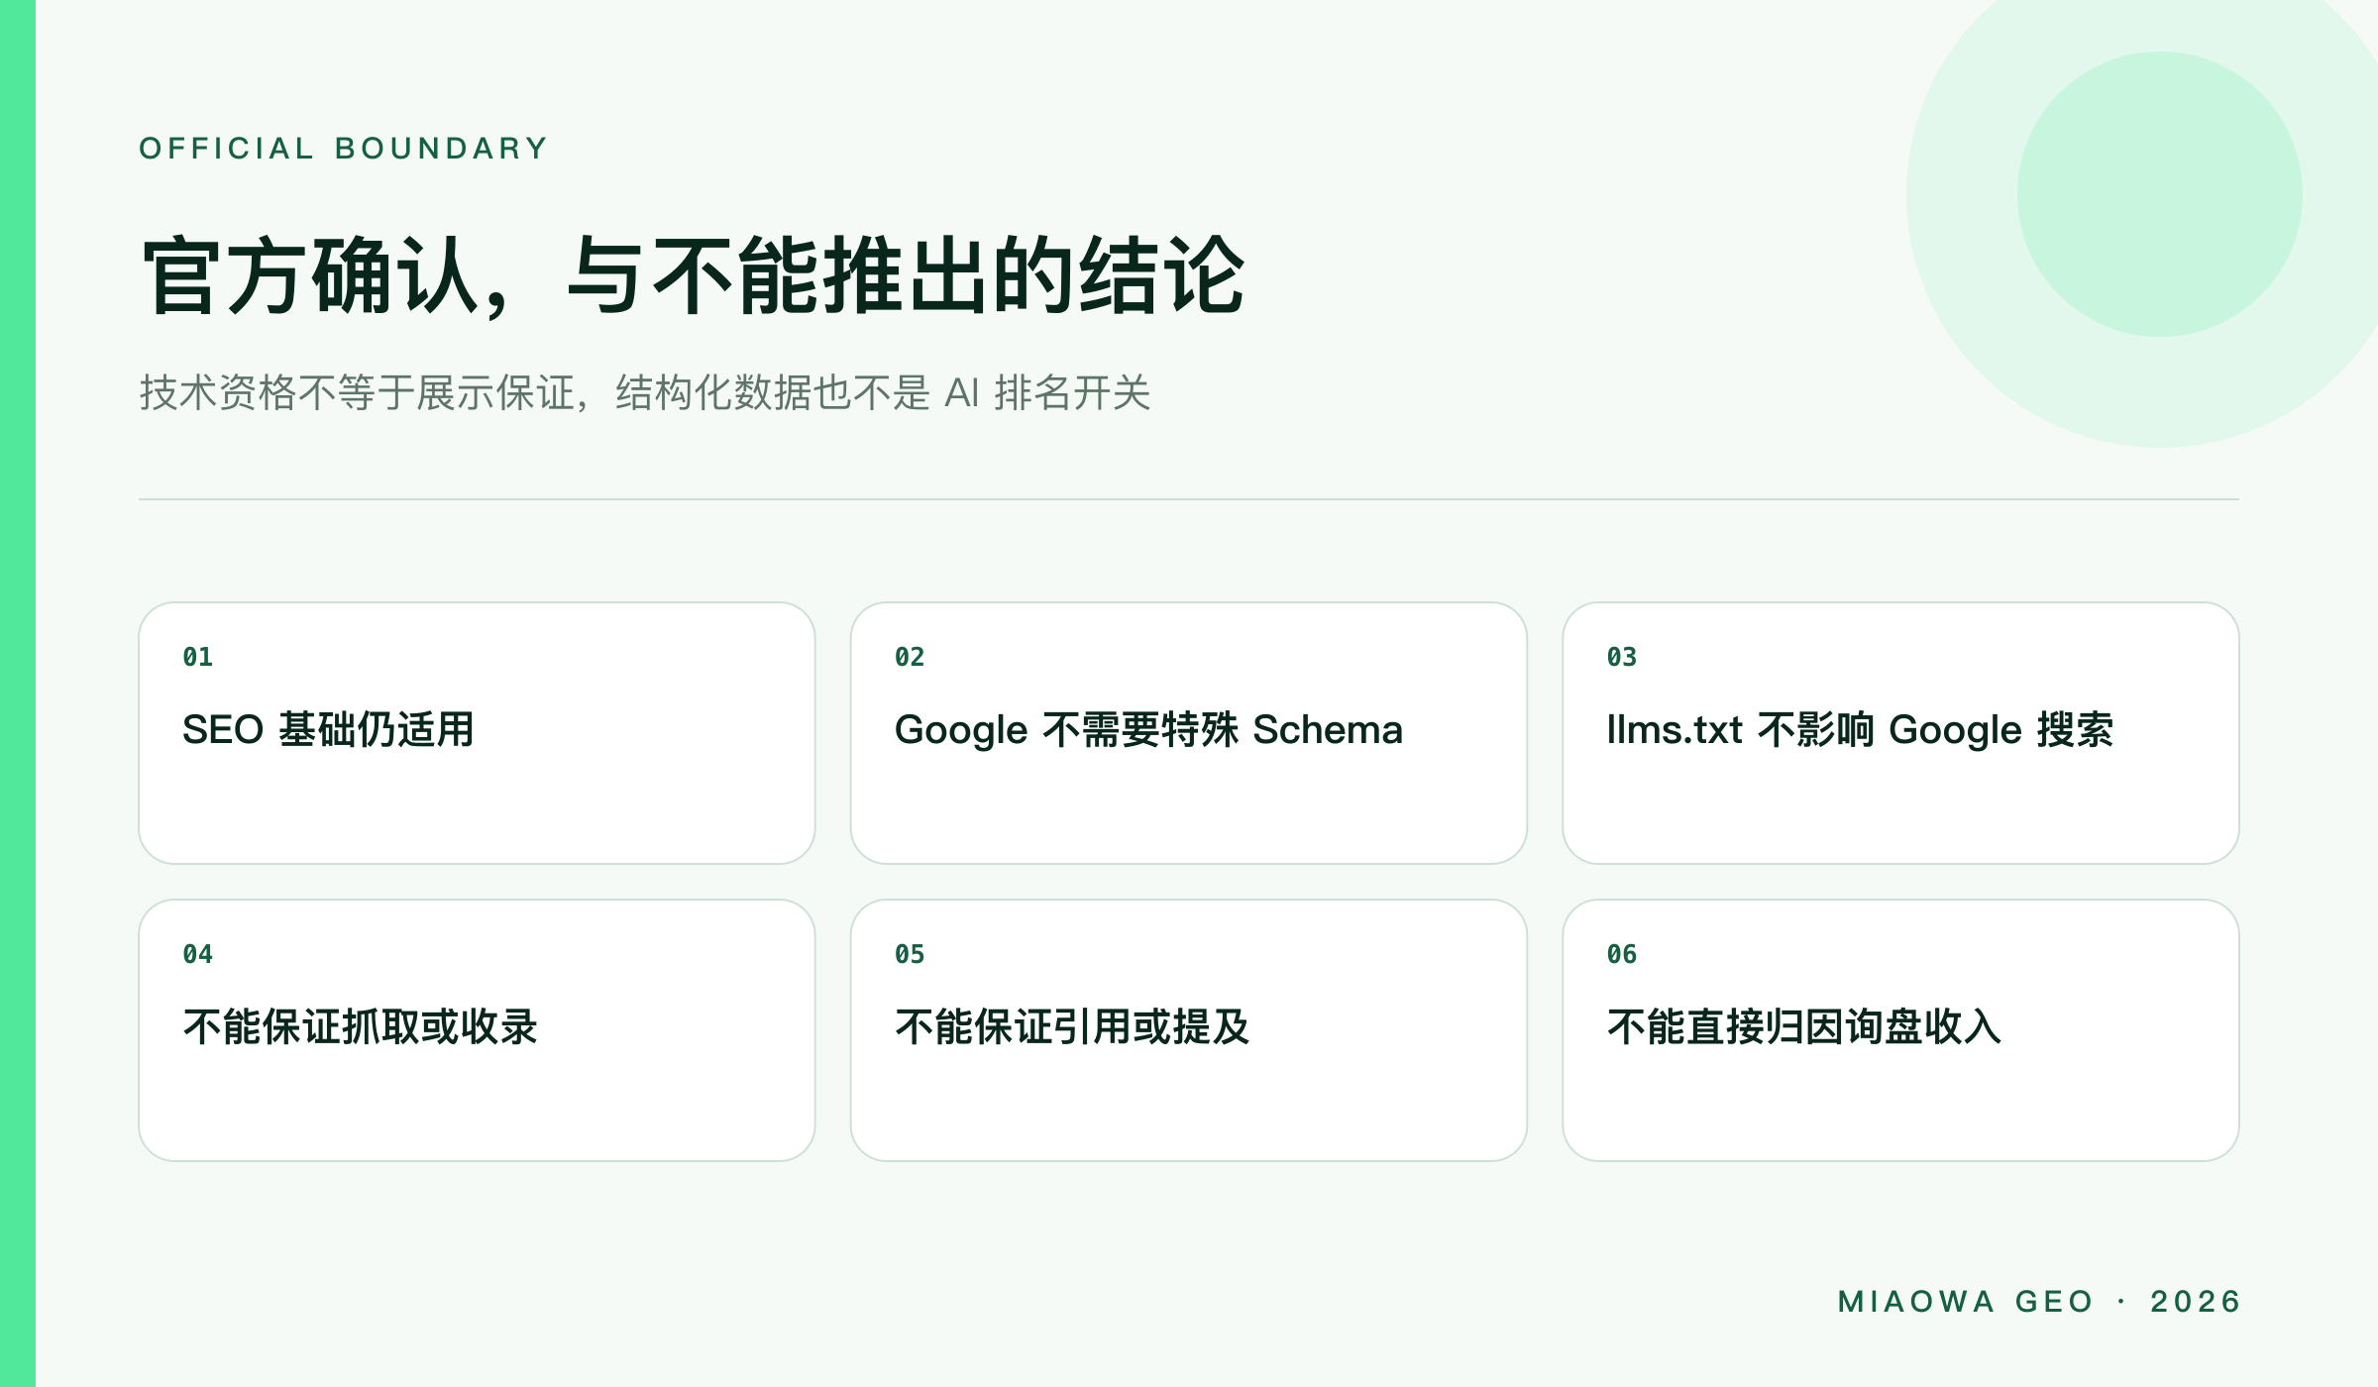This screenshot has height=1387, width=2378.
Task: Click the text '不能直接归因询盘收入'
Action: tap(1804, 1027)
